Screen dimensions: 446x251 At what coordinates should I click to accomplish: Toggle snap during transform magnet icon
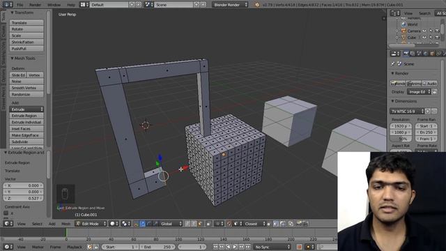(229, 224)
